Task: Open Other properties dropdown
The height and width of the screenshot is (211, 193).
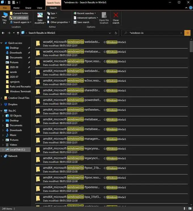Action: pyautogui.click(x=58, y=22)
